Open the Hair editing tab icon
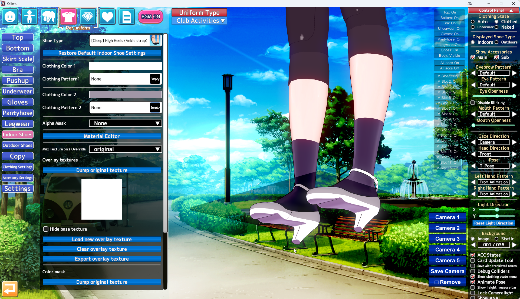The image size is (520, 299). 49,17
